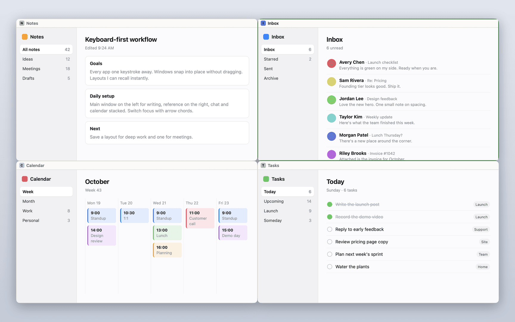This screenshot has width=515, height=322.
Task: Click the green Tasks app icon in sidebar
Action: pyautogui.click(x=266, y=179)
